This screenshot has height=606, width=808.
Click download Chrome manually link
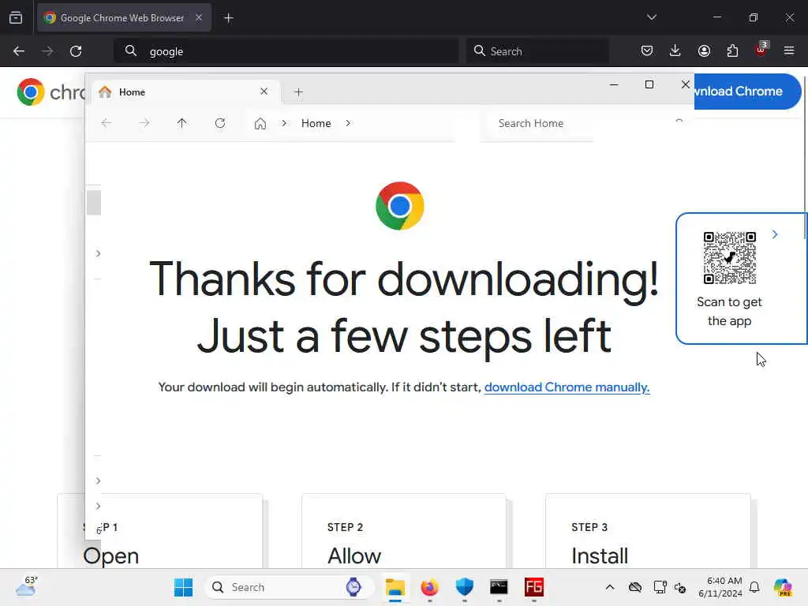[567, 387]
